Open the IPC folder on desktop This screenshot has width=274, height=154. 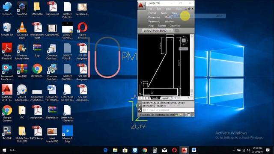pos(22,112)
